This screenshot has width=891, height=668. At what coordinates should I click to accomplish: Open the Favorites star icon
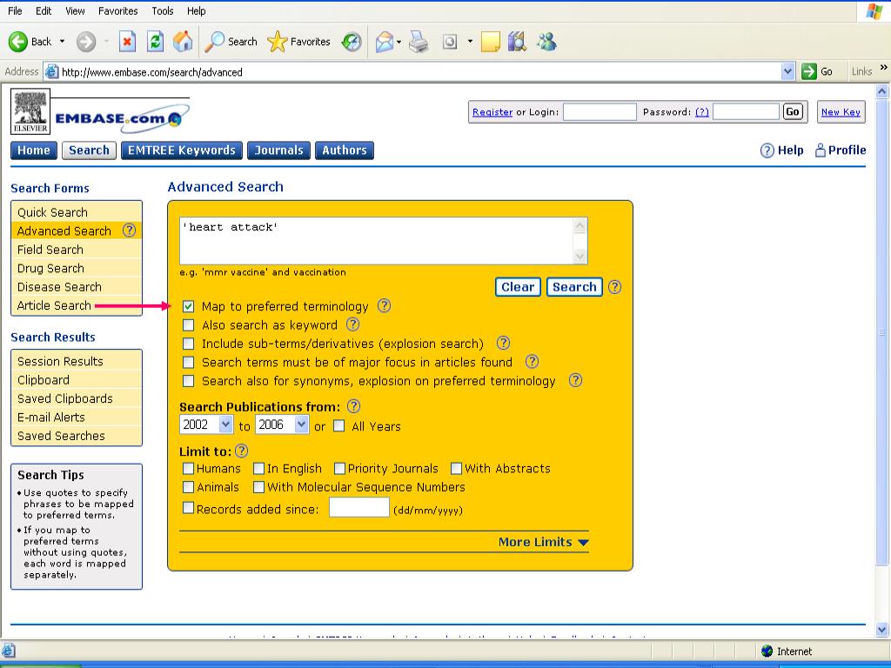[277, 42]
